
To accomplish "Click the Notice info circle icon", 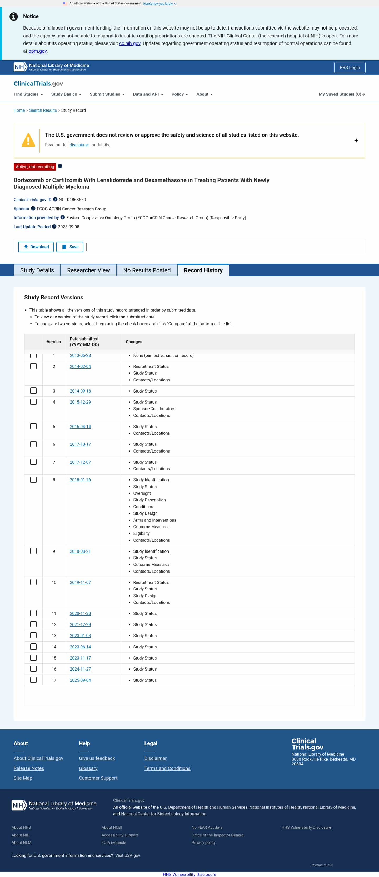I will [14, 16].
